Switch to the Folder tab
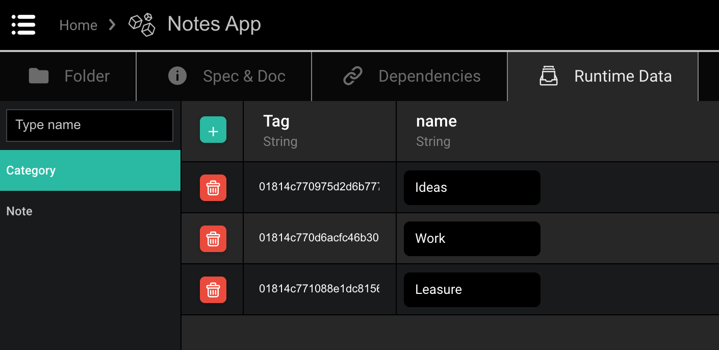Image resolution: width=719 pixels, height=350 pixels. [x=68, y=77]
